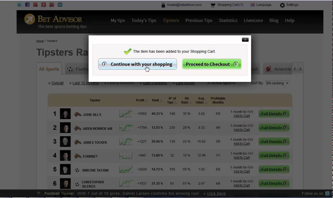Click John Sills profile photo
The width and height of the screenshot is (333, 198).
pos(65,114)
